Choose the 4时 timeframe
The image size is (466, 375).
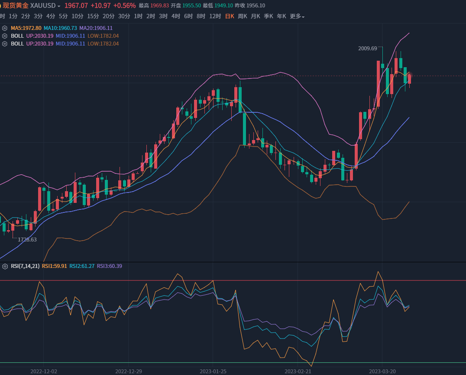tap(176, 16)
